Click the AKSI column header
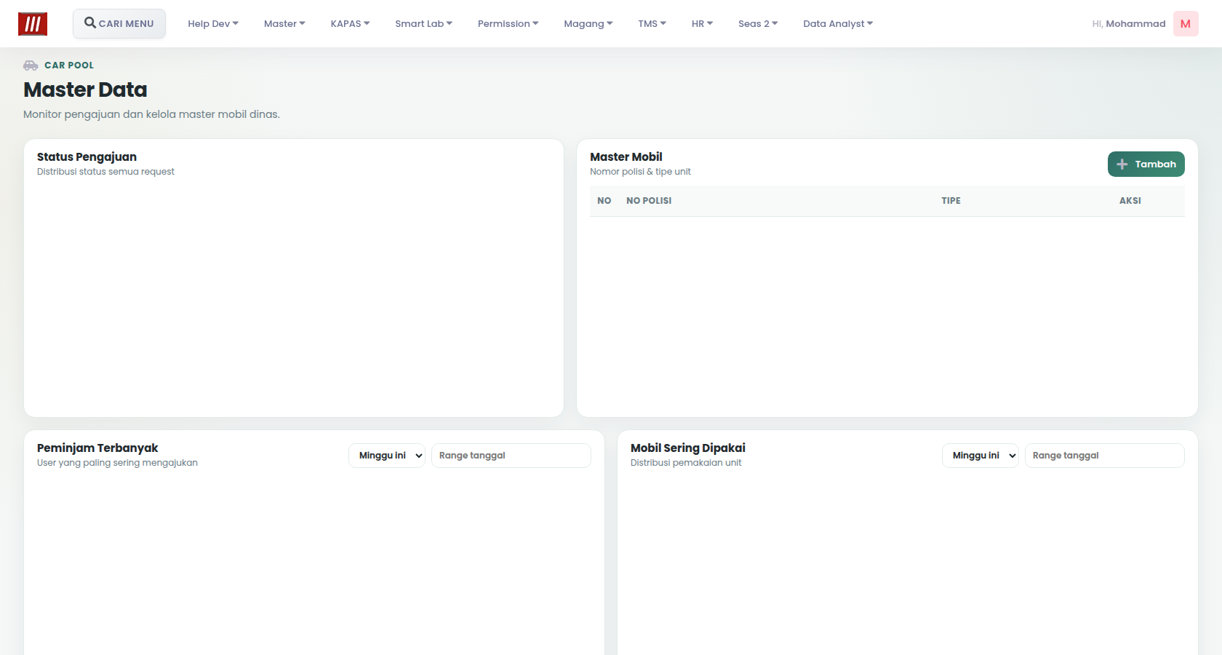The height and width of the screenshot is (655, 1222). (x=1130, y=201)
